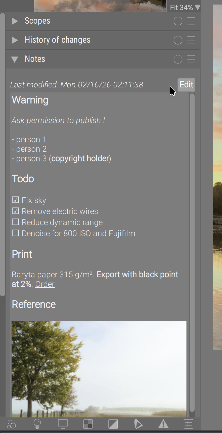The image size is (222, 433).
Task: Click the Notes vertical scrollbar
Action: coord(192,251)
